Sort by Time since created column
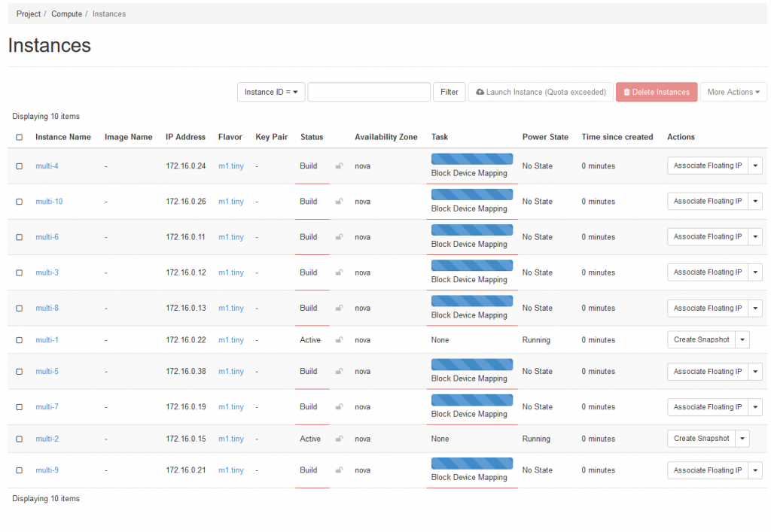The height and width of the screenshot is (532, 771). 617,137
